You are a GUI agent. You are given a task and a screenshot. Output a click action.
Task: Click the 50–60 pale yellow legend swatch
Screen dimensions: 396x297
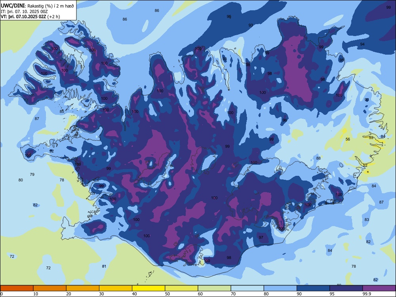pos(181,288)
